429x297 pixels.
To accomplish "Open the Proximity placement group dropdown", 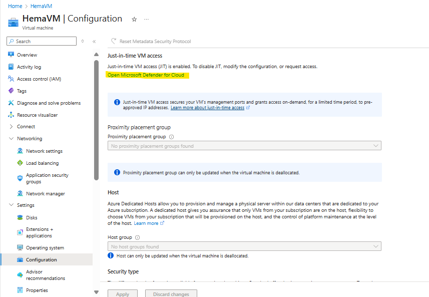I will coord(244,146).
